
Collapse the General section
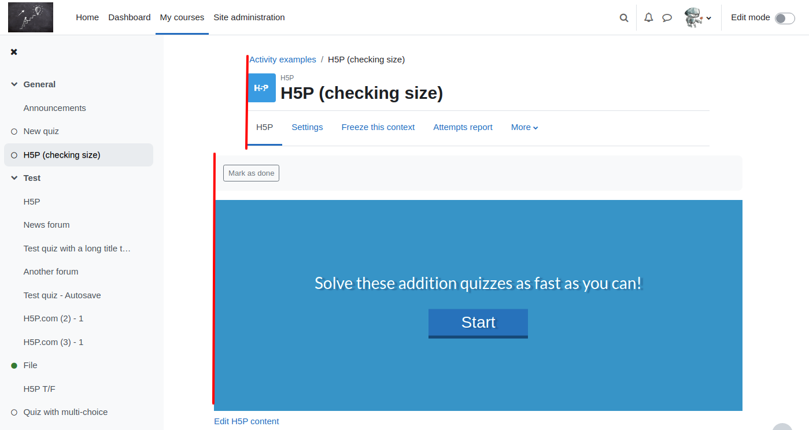pos(14,84)
